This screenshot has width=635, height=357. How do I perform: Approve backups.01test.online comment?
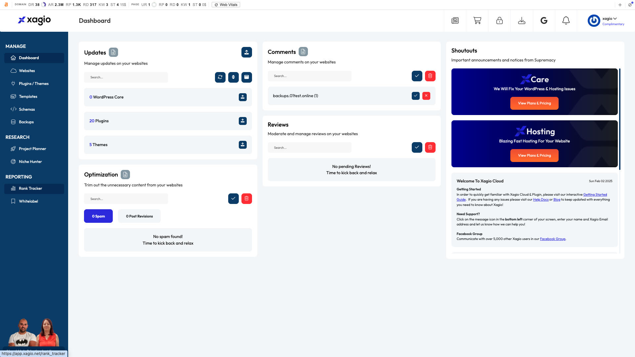pyautogui.click(x=415, y=96)
